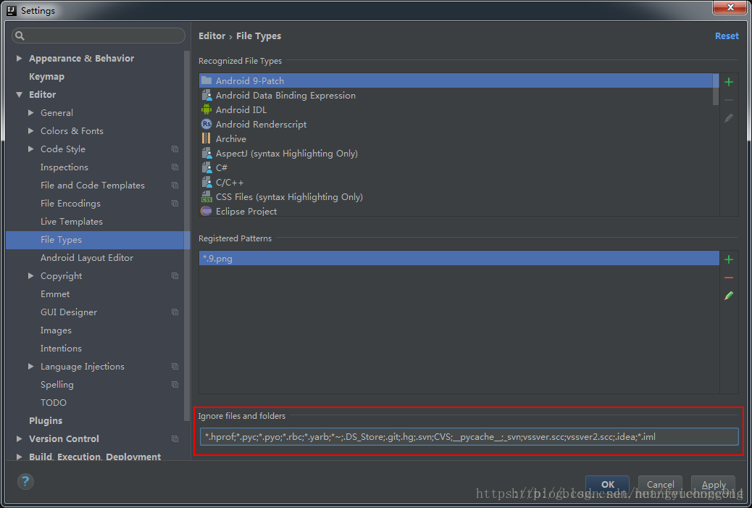
Task: Click the C/C++ file type icon
Action: point(206,183)
